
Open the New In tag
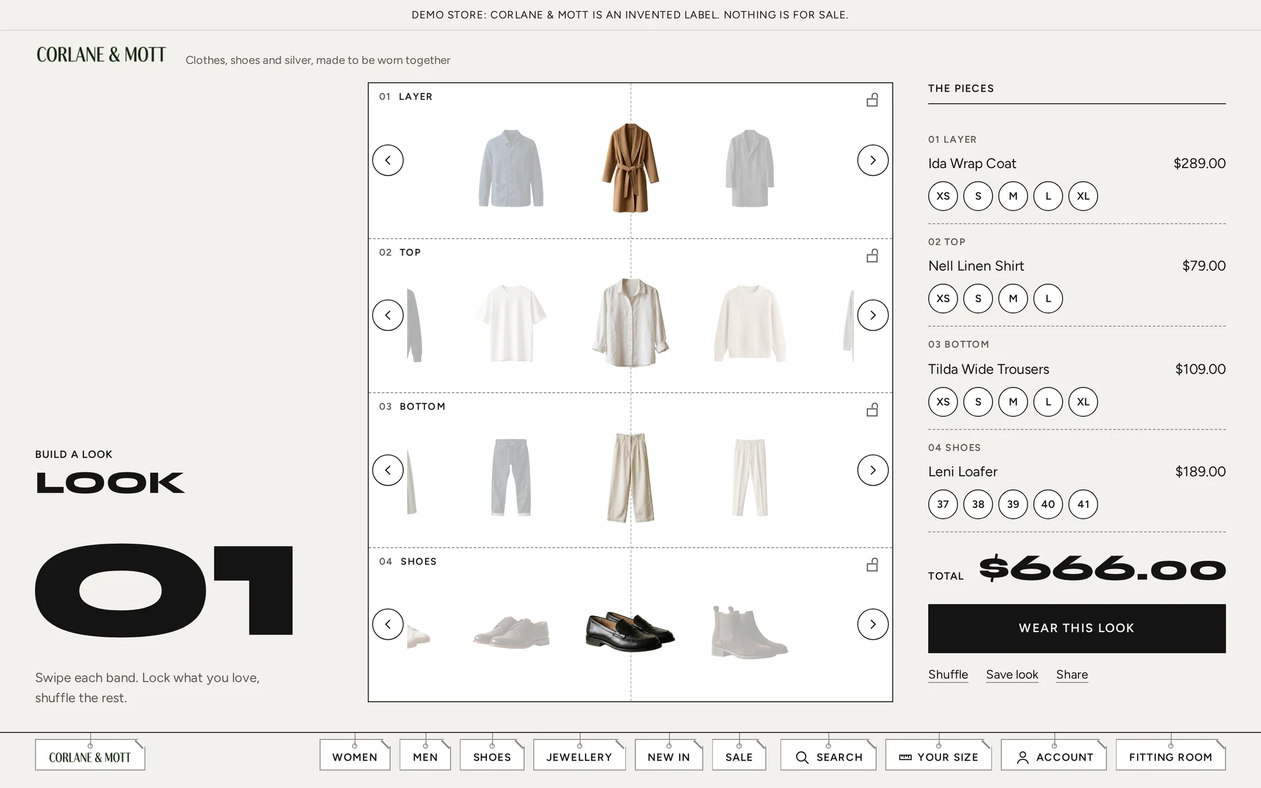[x=669, y=755]
